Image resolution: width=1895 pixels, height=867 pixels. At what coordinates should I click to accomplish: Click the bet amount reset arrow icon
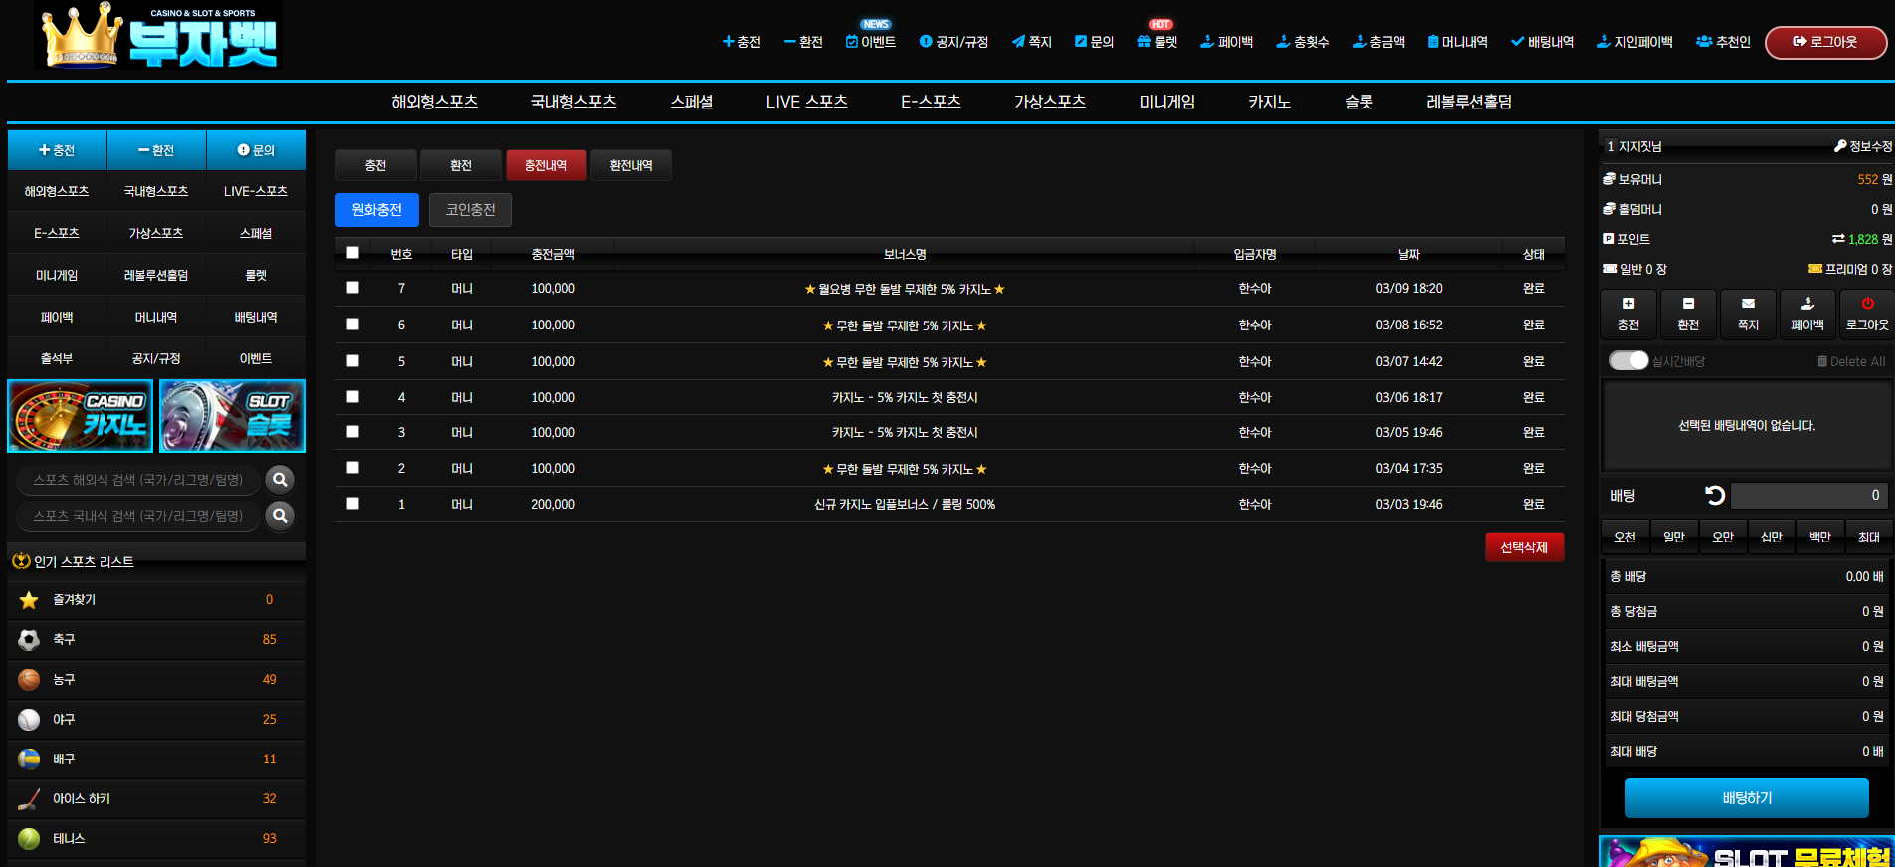click(x=1714, y=495)
